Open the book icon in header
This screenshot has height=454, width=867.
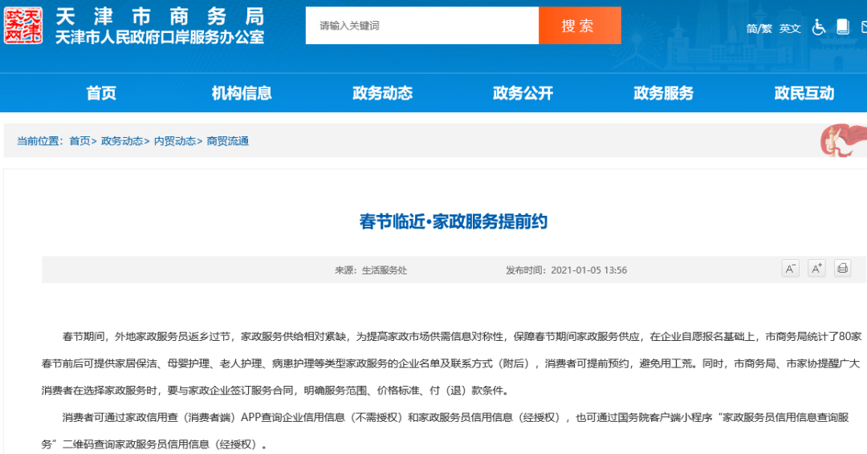[842, 26]
